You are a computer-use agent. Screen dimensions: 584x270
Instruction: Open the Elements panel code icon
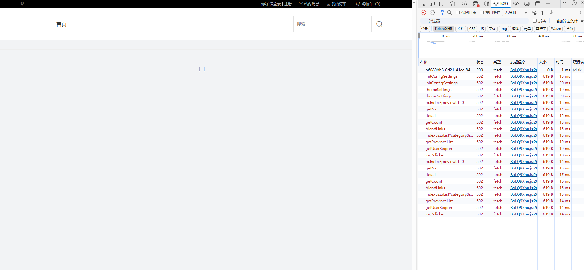[x=465, y=4]
